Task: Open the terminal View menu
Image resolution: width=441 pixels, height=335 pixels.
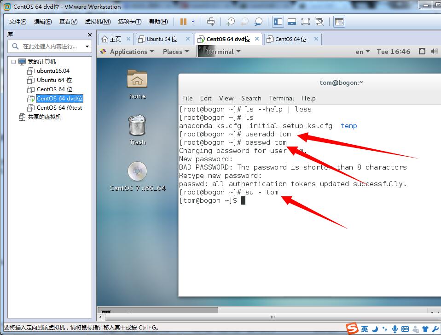Action: click(x=226, y=98)
